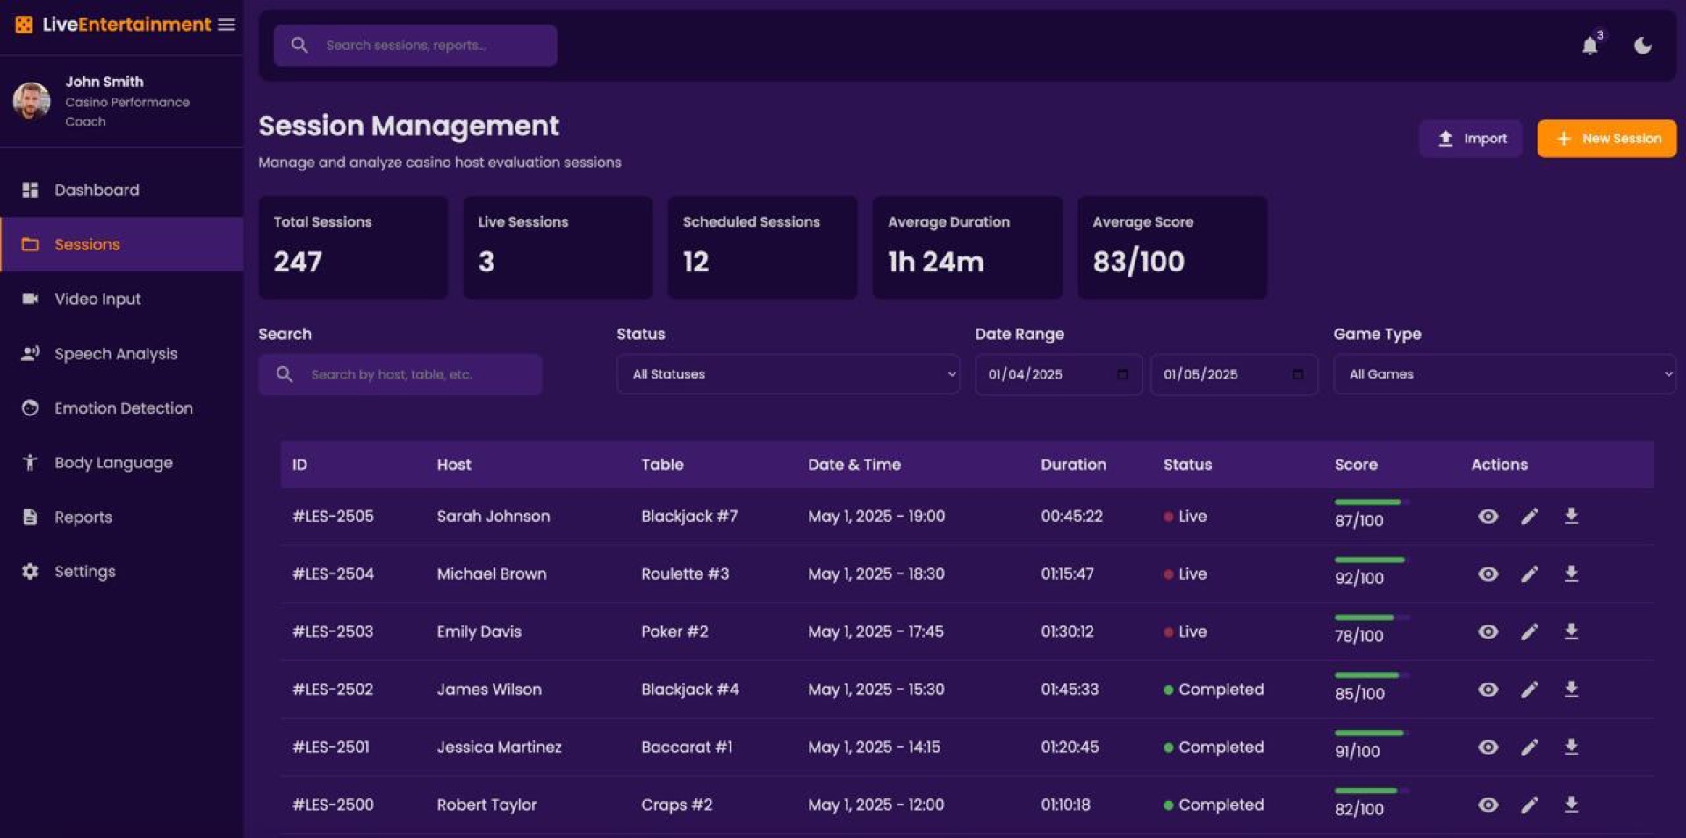
Task: Select Speech Analysis in the sidebar
Action: coord(115,354)
